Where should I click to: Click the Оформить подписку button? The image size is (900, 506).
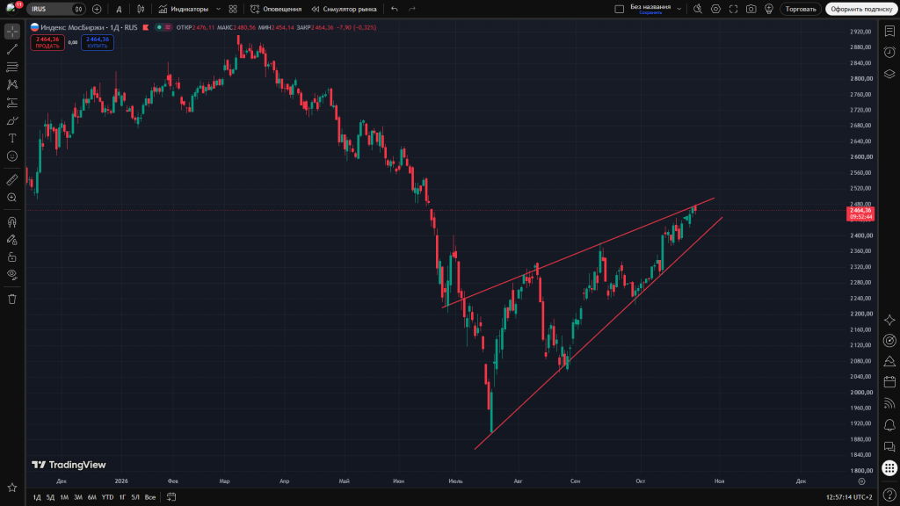pyautogui.click(x=861, y=9)
